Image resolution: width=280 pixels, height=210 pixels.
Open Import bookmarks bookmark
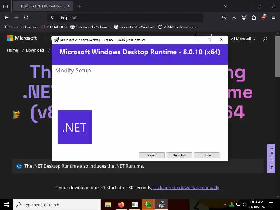coord(21,27)
